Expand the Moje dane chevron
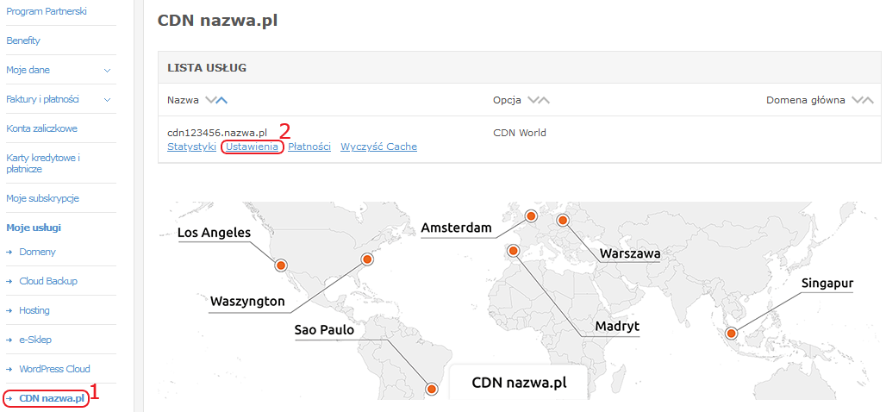Image resolution: width=886 pixels, height=412 pixels. pos(108,70)
